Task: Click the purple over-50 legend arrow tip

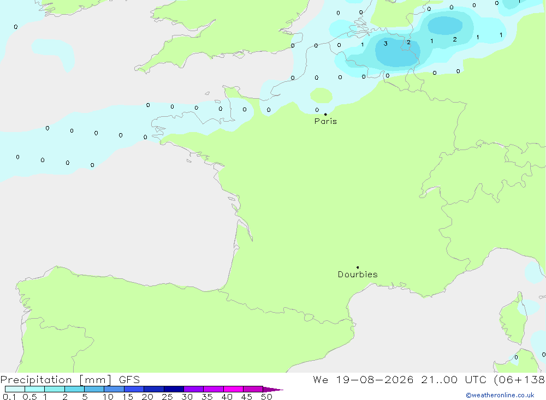Action: click(x=273, y=390)
